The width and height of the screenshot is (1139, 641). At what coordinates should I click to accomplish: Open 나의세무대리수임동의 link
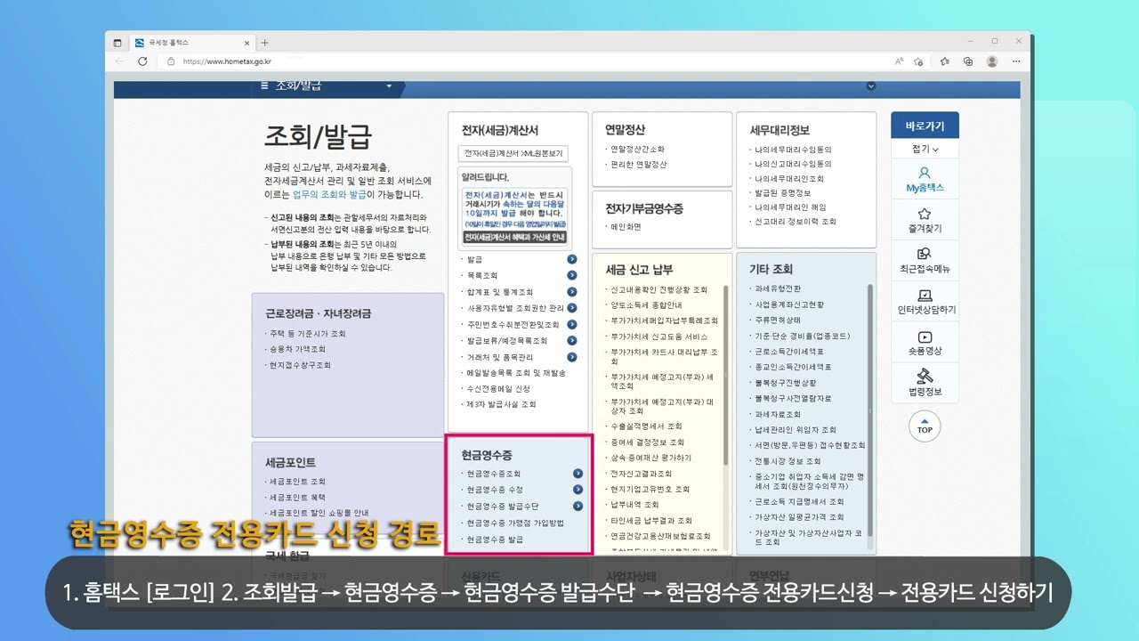(x=793, y=150)
